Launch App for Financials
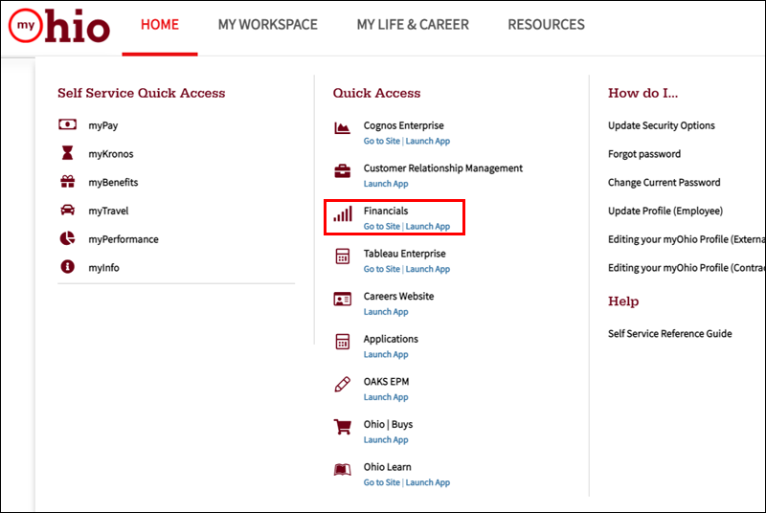The height and width of the screenshot is (513, 766). tap(427, 227)
